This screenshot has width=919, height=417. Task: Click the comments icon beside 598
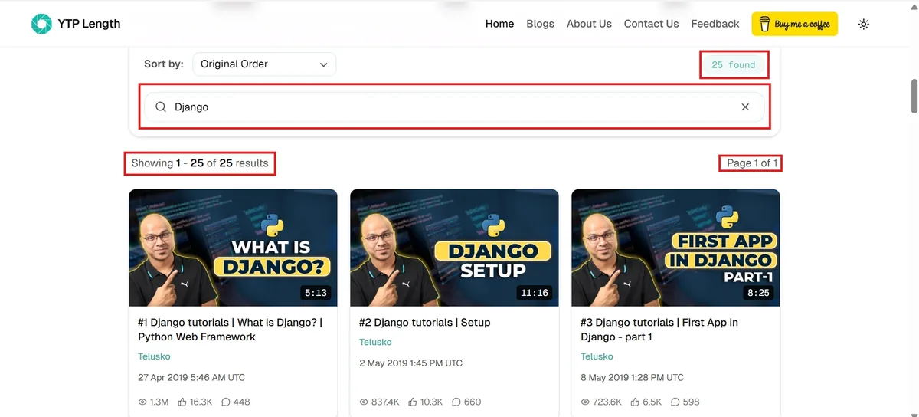(675, 402)
